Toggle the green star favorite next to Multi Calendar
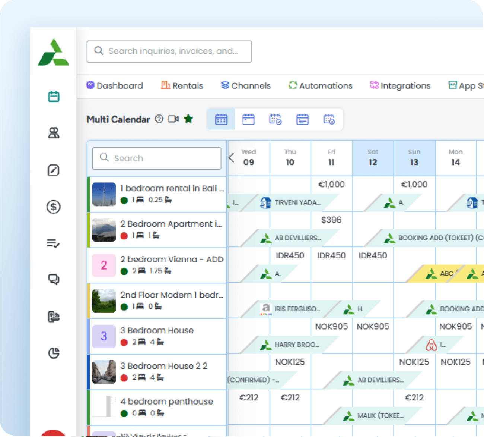484x437 pixels. click(188, 119)
